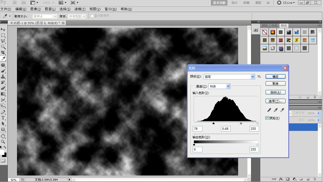Click the white point eyedropper in Levels
The image size is (323, 182).
(282, 110)
